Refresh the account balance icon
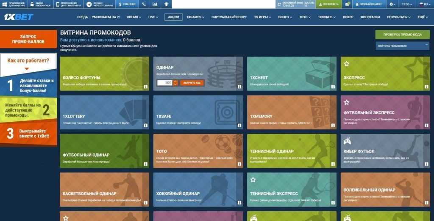This screenshot has width=434, height=221. 279,4
